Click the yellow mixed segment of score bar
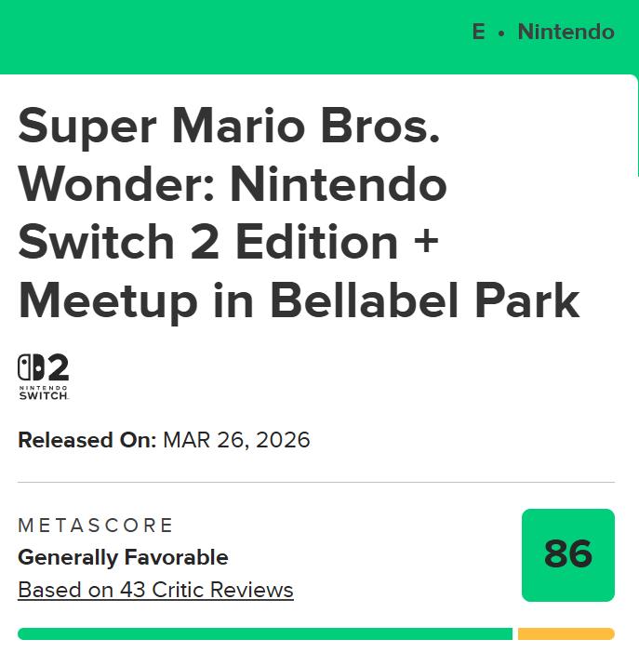 pyautogui.click(x=566, y=634)
